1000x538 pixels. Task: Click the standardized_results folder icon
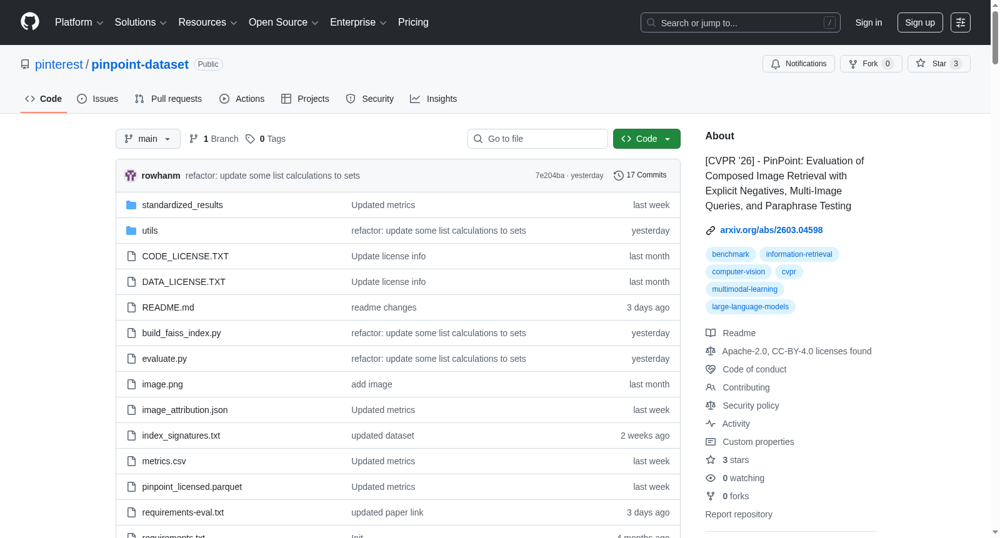[x=131, y=205]
